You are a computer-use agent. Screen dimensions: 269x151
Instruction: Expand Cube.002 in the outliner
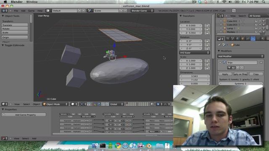point(221,21)
